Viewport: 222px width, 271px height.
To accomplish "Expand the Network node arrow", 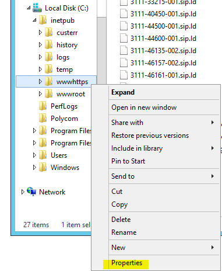I will (23, 192).
